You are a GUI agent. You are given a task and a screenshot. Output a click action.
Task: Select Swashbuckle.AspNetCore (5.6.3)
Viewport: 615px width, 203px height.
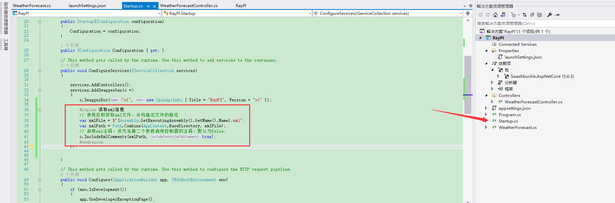pyautogui.click(x=542, y=76)
